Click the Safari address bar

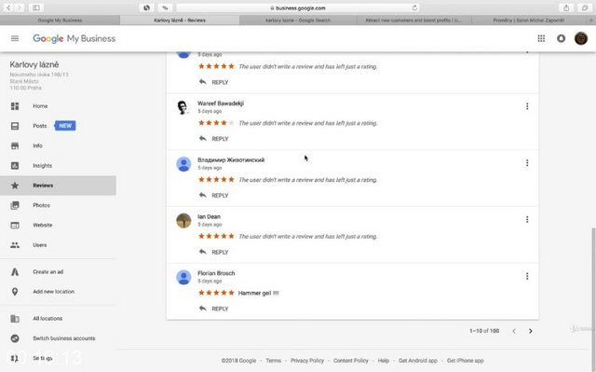298,7
